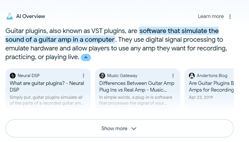Collapse the overview with the blue chevron button

coord(86,58)
